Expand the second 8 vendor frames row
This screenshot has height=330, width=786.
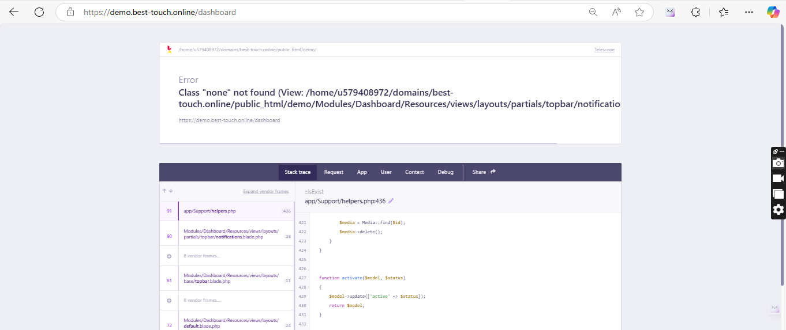[201, 300]
